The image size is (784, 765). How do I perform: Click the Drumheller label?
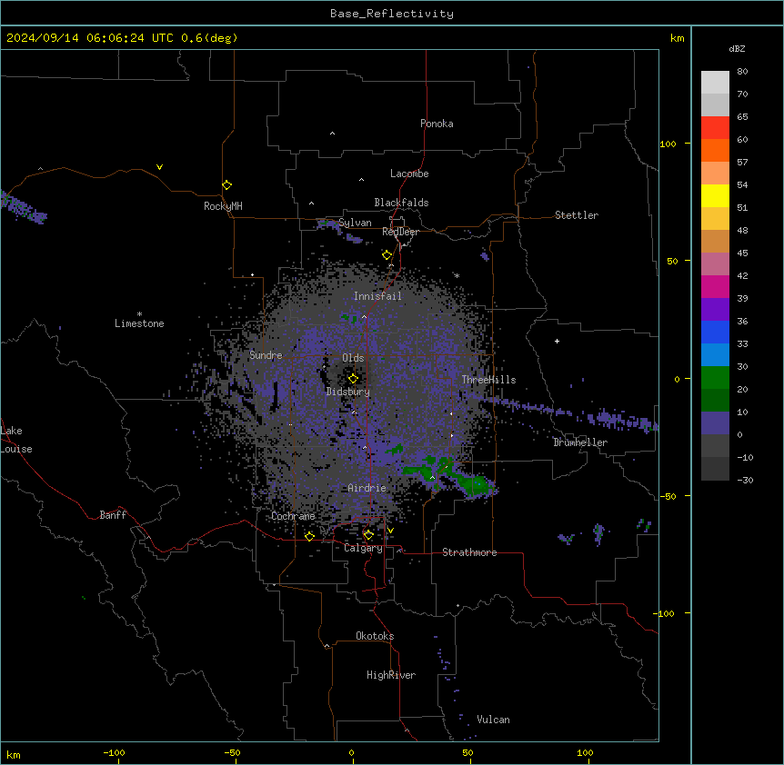click(580, 442)
